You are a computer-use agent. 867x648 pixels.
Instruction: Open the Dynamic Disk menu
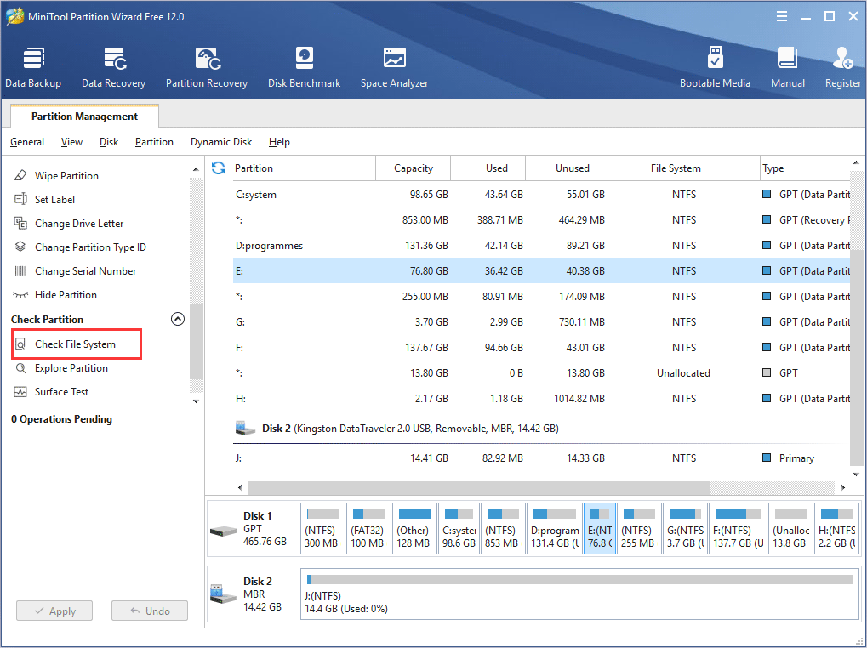pos(221,142)
